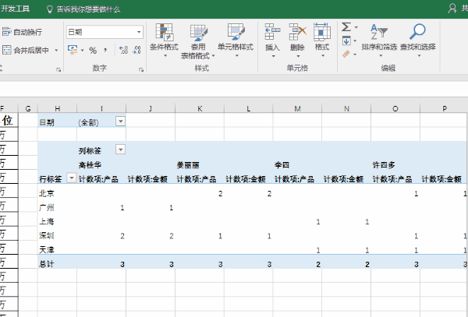Viewport: 468px width, 317px height.
Task: Open the 列标签 column labels filter dropdown
Action: pyautogui.click(x=120, y=149)
